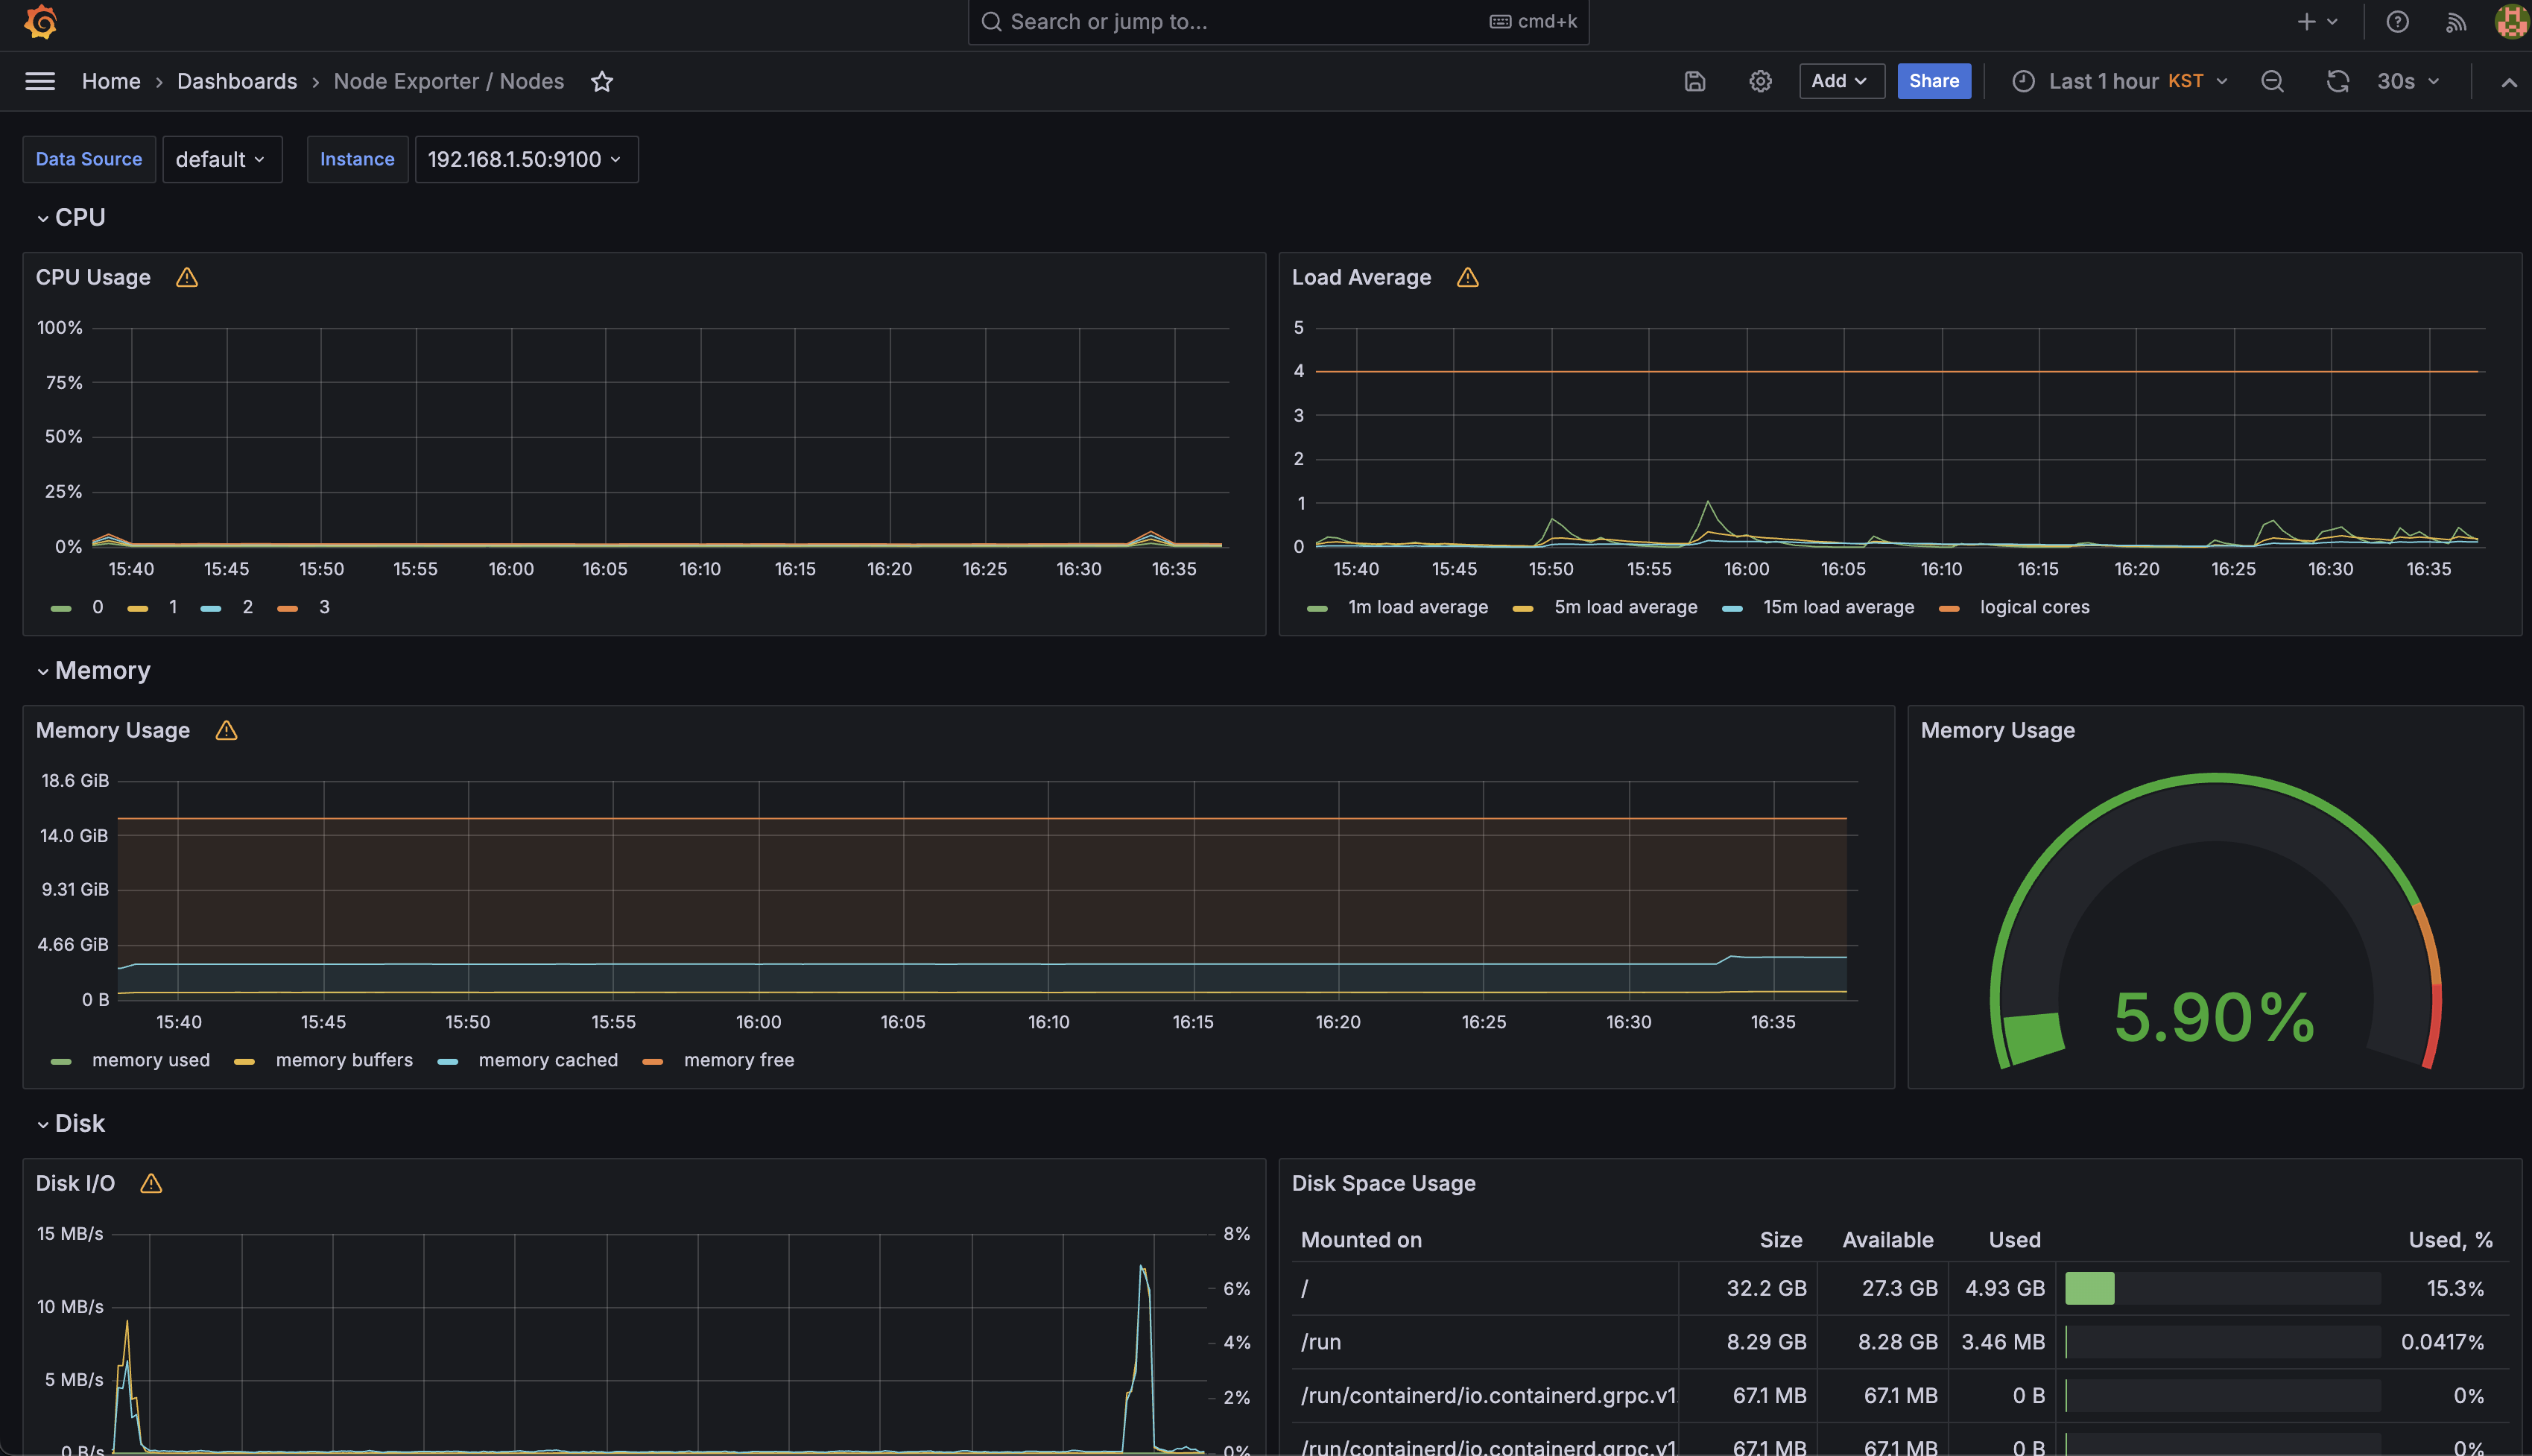Go to Home breadcrumb
Image resolution: width=2532 pixels, height=1456 pixels.
[x=111, y=81]
